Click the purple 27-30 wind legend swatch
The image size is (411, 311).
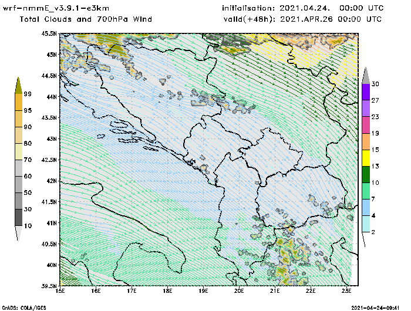click(366, 92)
